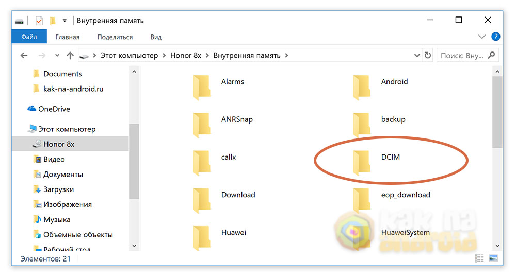
Task: Click the Android folder name label
Action: (x=394, y=81)
